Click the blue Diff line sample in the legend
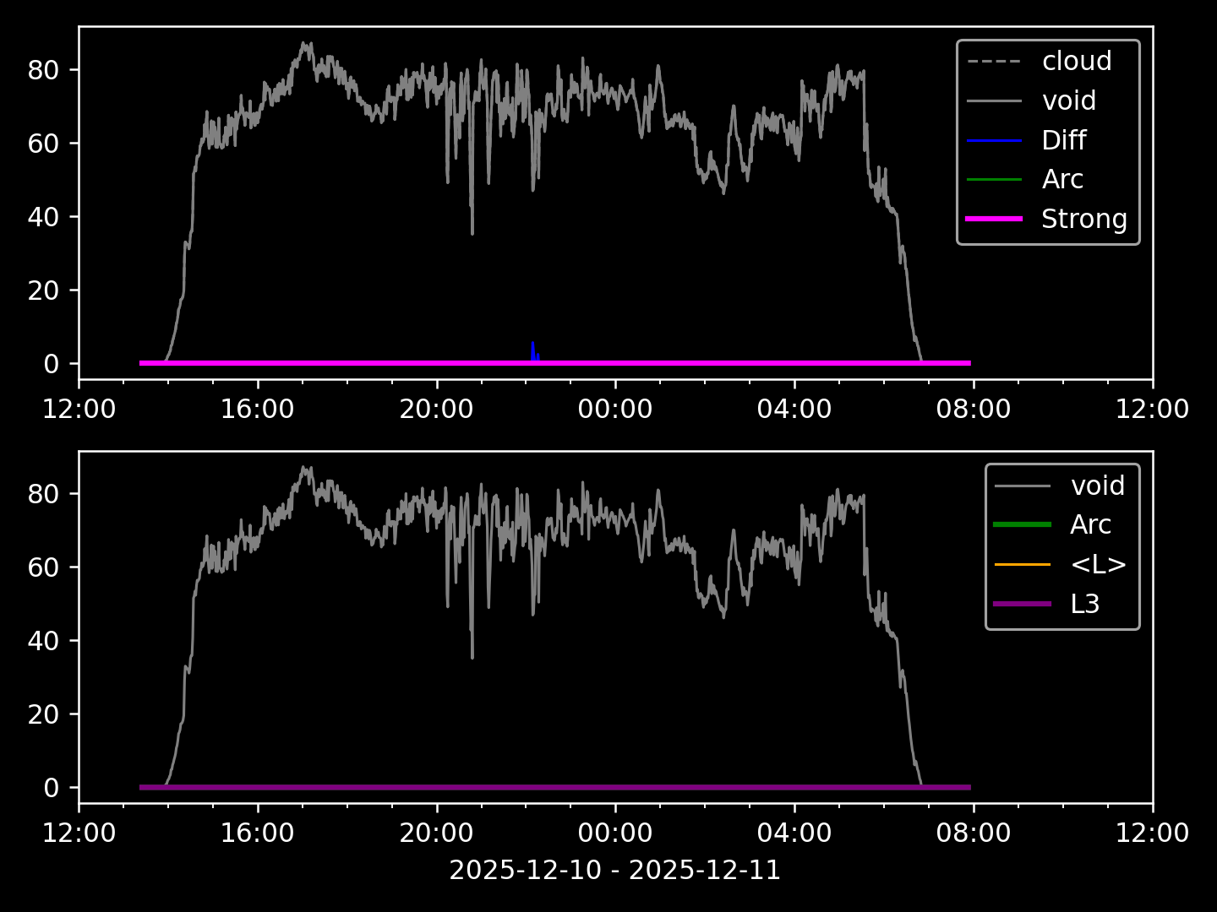Viewport: 1217px width, 912px height. 994,140
